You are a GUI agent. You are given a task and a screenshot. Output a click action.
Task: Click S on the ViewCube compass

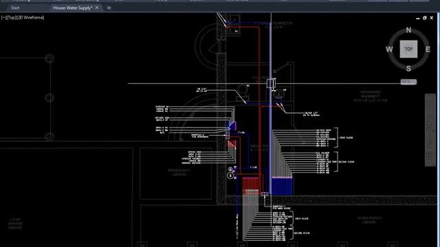click(408, 69)
